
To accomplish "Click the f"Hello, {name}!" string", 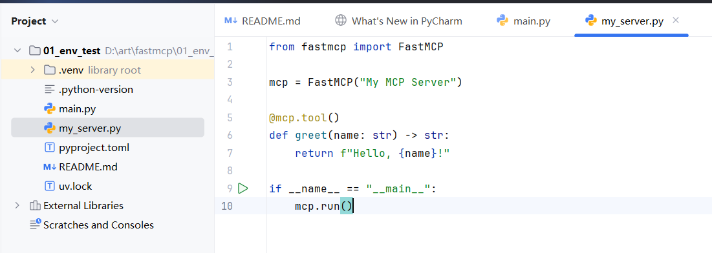I will tap(395, 153).
